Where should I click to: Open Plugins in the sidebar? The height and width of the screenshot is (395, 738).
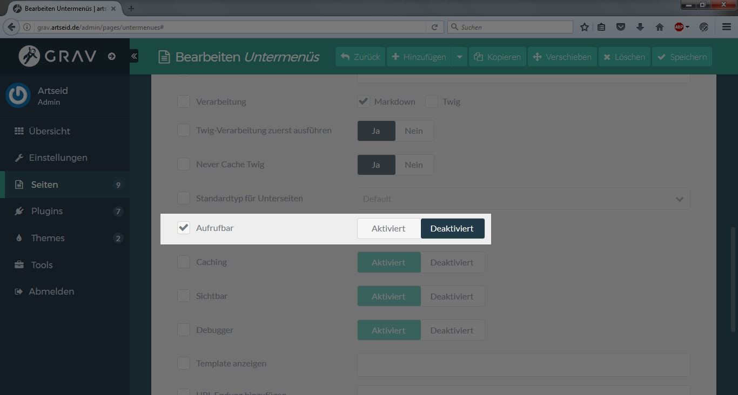pyautogui.click(x=47, y=211)
